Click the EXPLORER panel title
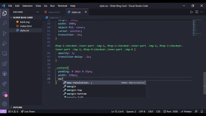206x116 pixels. 18,12
